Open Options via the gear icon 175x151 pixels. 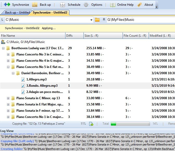click(x=86, y=5)
